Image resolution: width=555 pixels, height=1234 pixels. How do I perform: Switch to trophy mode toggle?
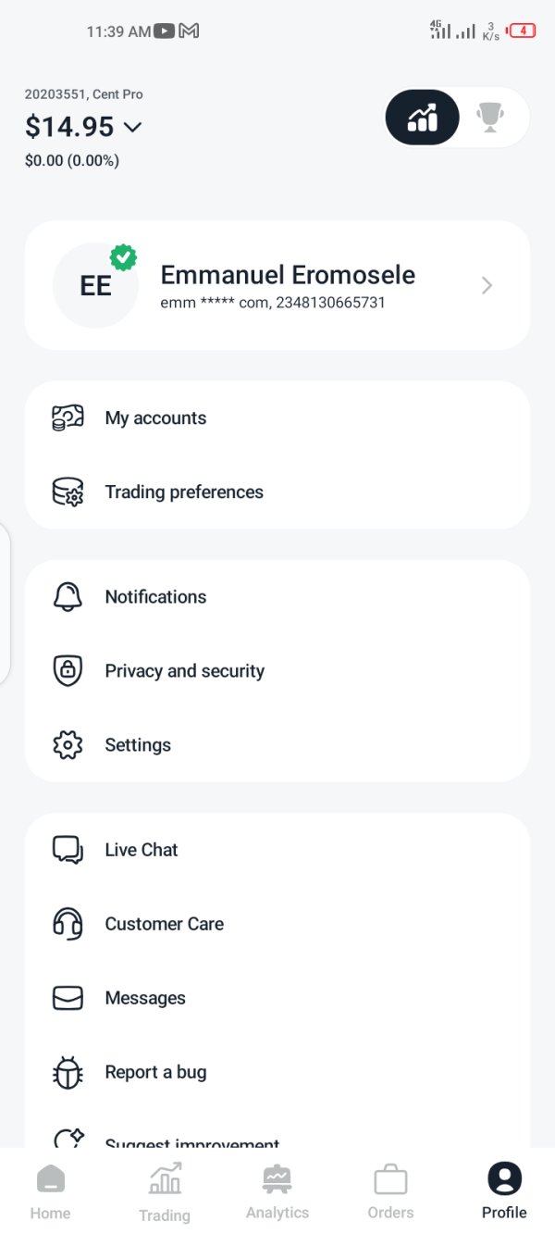point(490,118)
